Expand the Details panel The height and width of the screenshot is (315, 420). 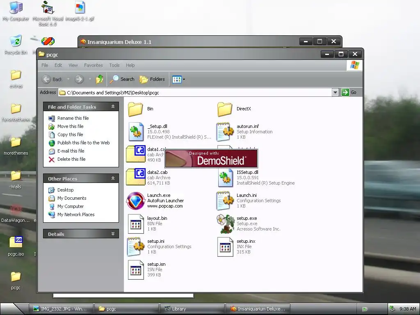pos(113,234)
